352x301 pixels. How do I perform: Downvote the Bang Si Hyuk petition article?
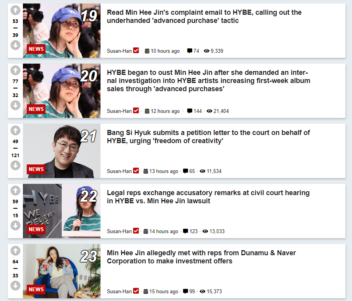(x=15, y=165)
